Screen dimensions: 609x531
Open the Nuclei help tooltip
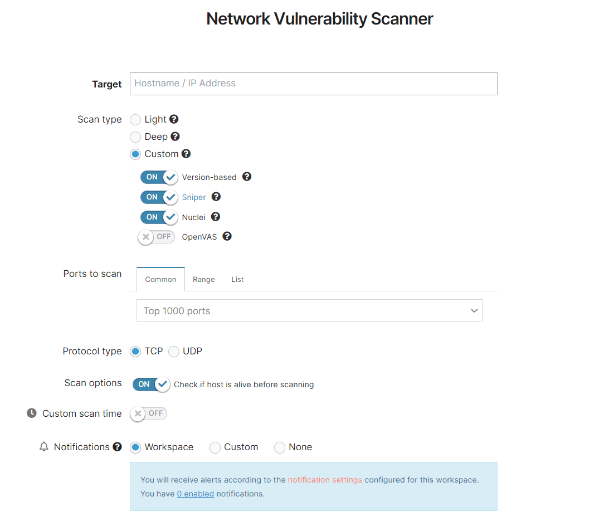(216, 217)
